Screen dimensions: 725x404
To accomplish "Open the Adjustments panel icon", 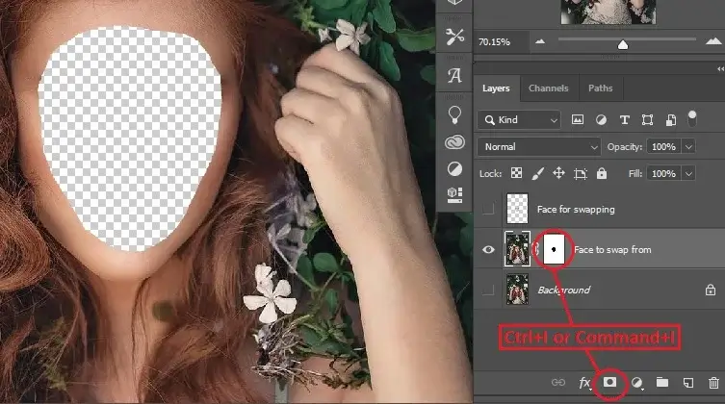I will (x=454, y=169).
